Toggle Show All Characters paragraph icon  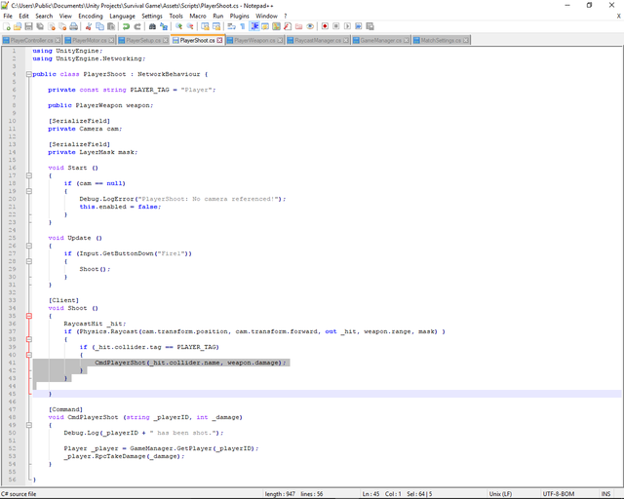[x=243, y=26]
